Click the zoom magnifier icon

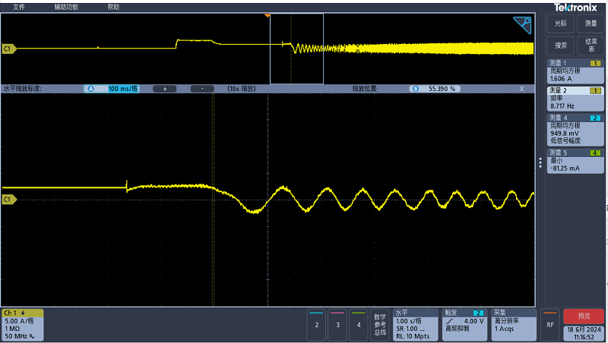point(523,25)
